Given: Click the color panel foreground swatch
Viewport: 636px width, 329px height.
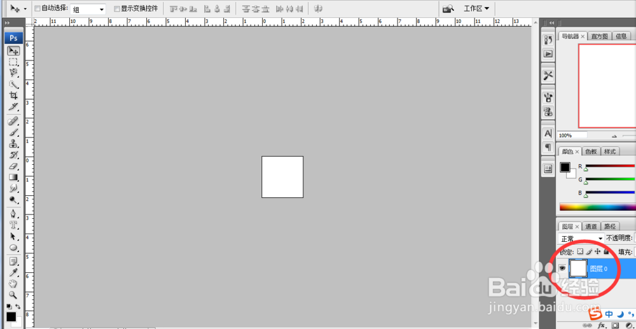Looking at the screenshot, I should click(565, 167).
